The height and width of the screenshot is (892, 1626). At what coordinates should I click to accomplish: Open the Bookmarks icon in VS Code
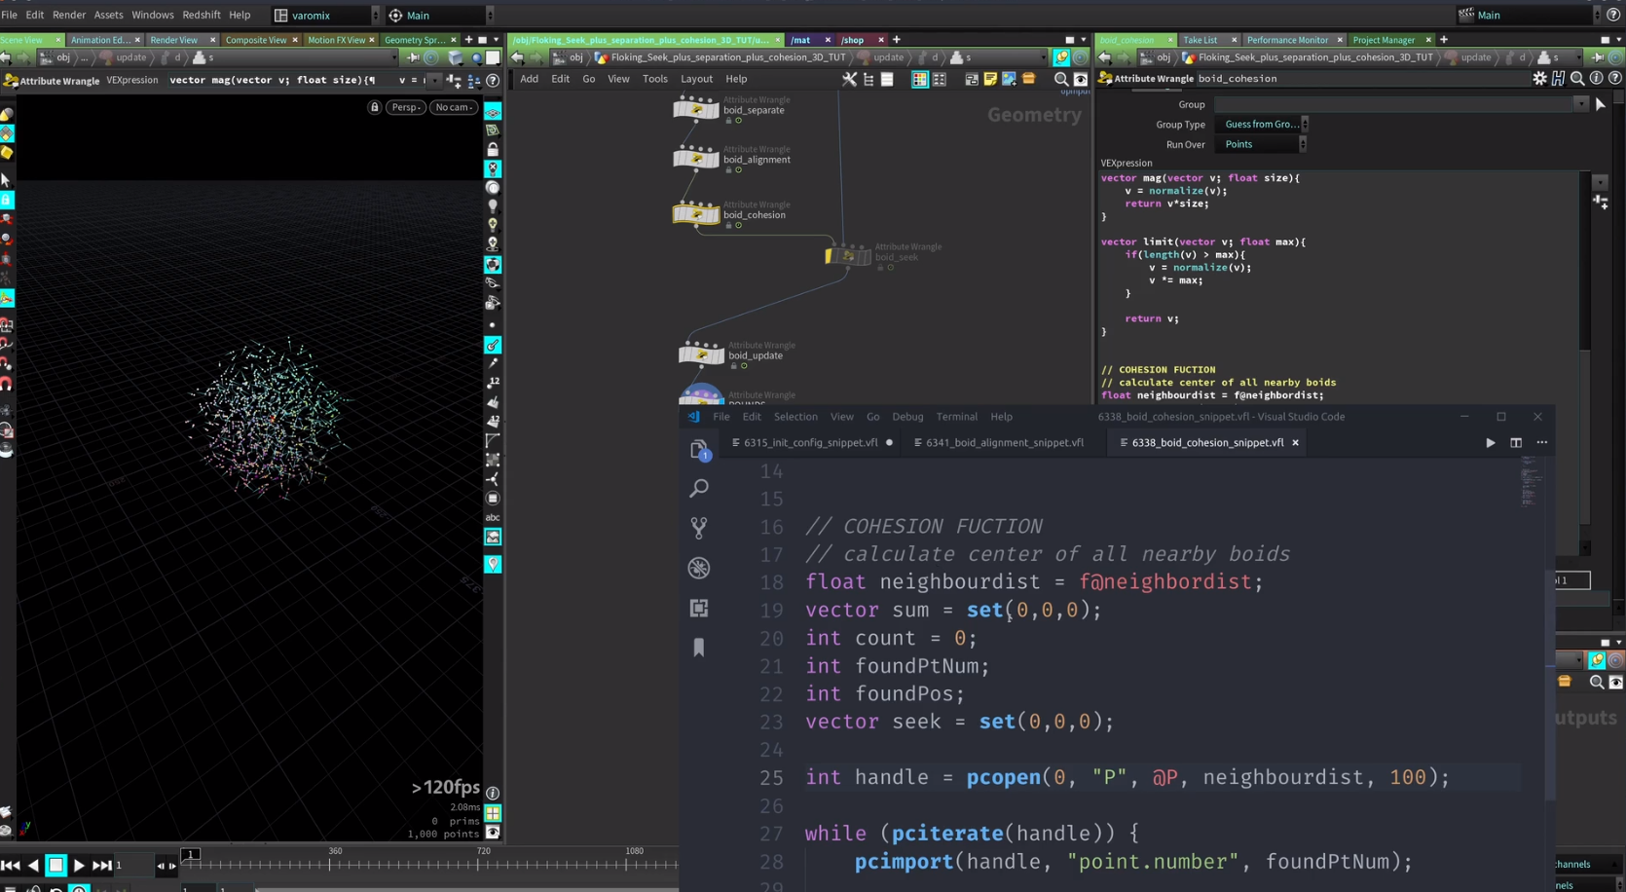pos(699,648)
